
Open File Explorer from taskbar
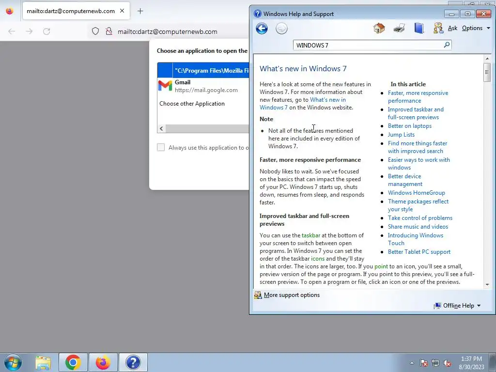click(x=43, y=362)
